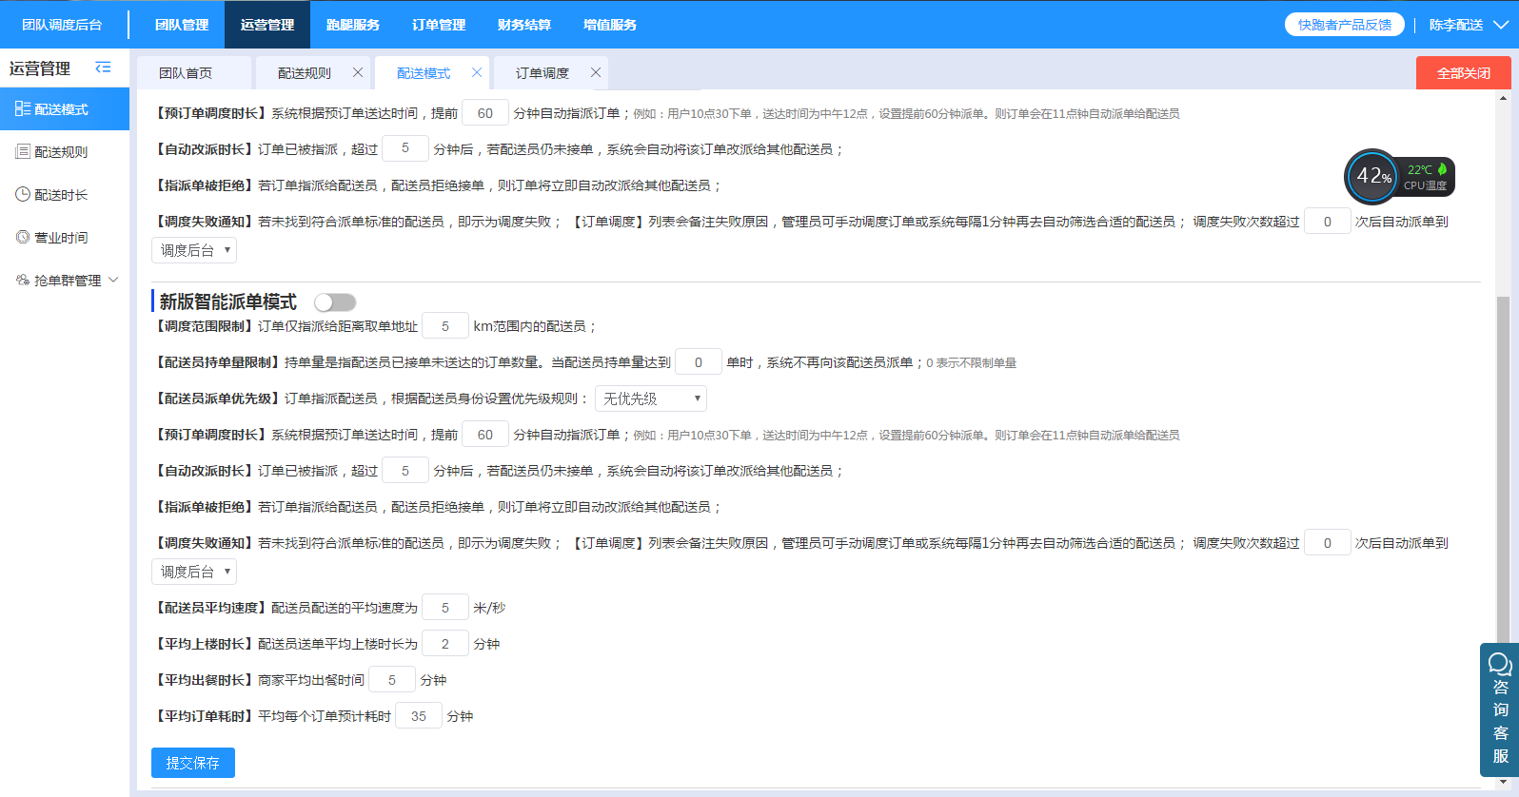Click the 配送模式 sidebar icon
This screenshot has width=1519, height=797.
click(x=23, y=109)
